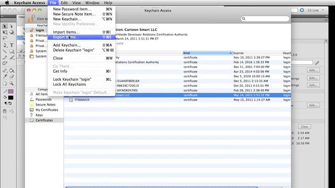The width and height of the screenshot is (335, 188).
Task: Select the Pencil tool
Action: click(x=5, y=57)
